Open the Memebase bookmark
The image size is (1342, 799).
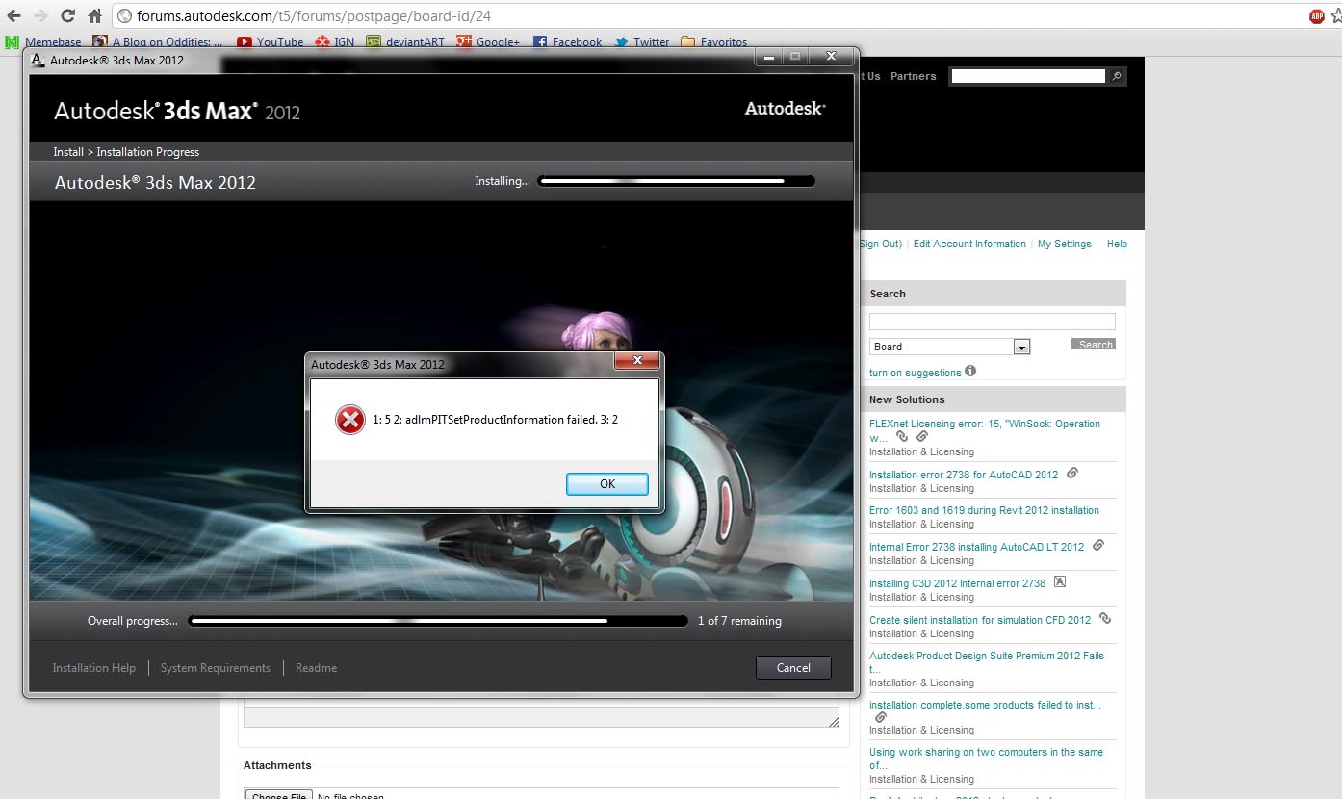pos(43,42)
